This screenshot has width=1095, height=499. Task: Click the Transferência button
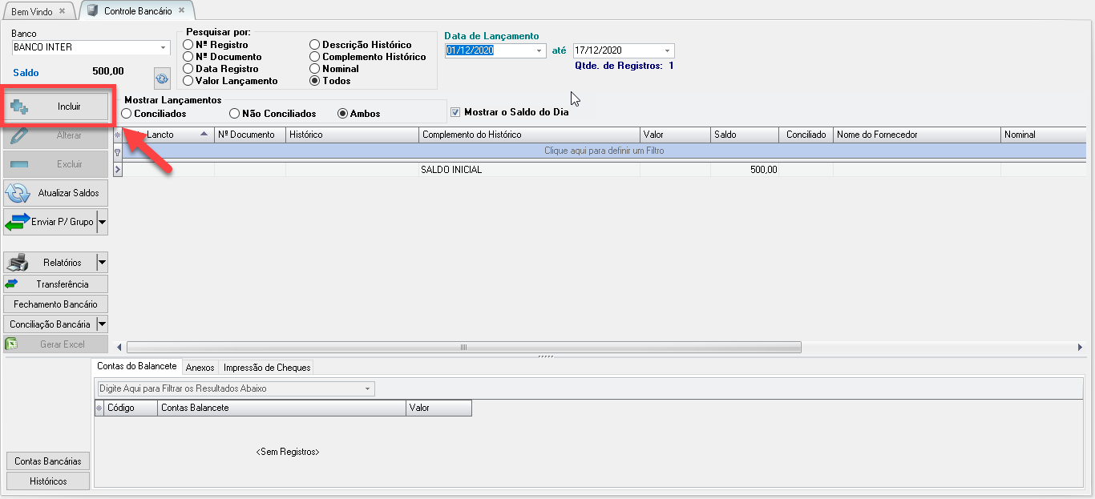[56, 284]
